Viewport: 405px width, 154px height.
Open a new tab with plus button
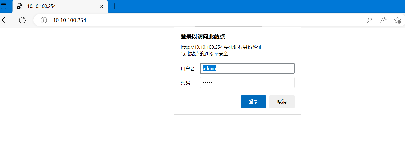click(114, 6)
